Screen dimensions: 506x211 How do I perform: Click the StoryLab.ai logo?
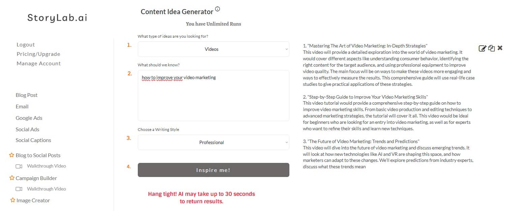tap(57, 18)
